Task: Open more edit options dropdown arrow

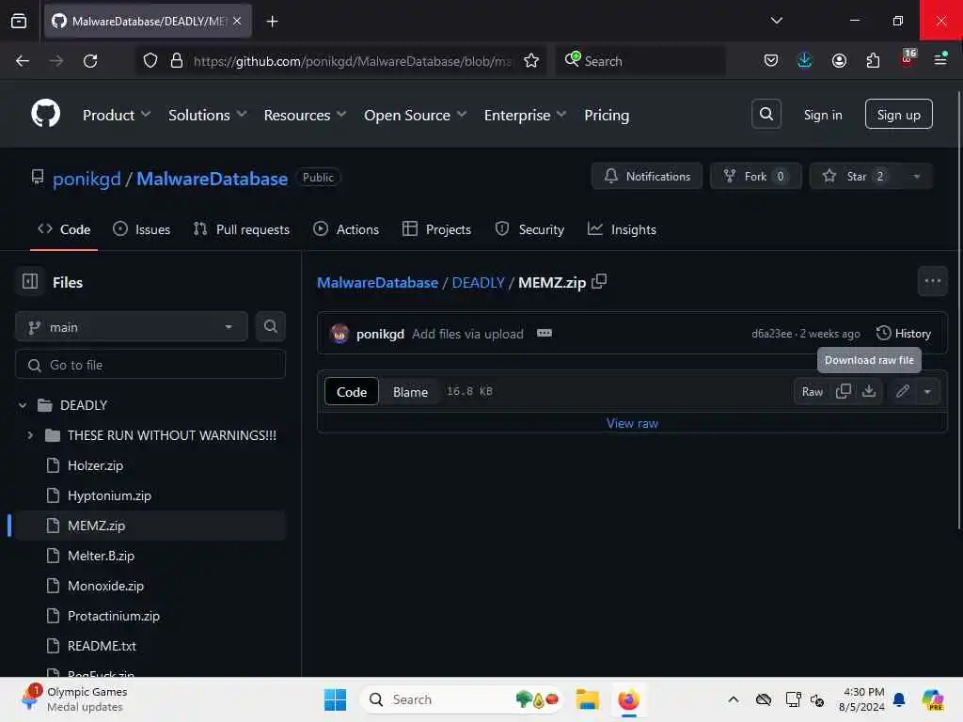Action: 927,392
